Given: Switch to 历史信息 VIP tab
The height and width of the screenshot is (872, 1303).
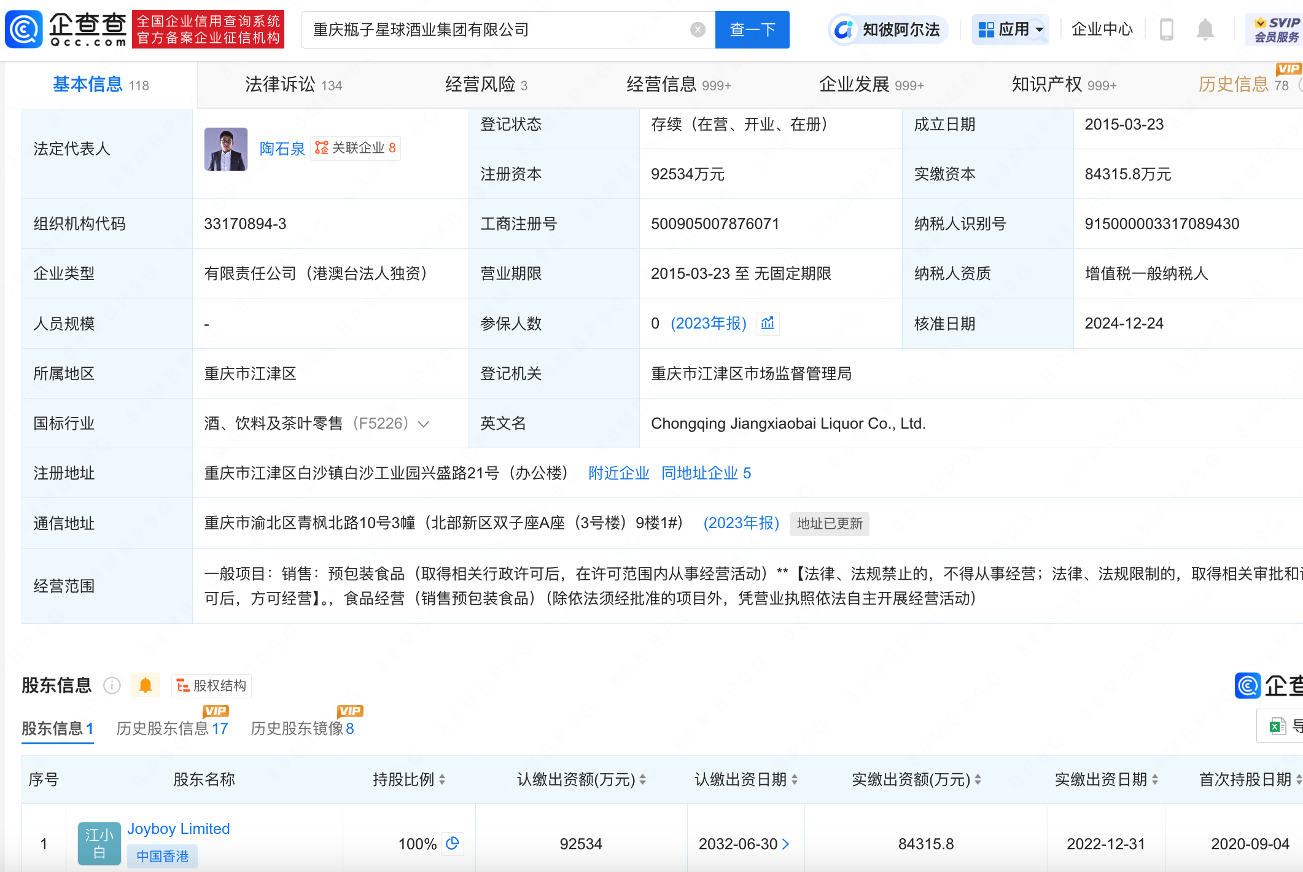Looking at the screenshot, I should (1243, 85).
